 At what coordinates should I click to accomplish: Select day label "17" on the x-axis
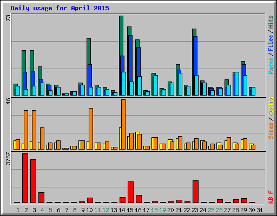[x=146, y=210]
